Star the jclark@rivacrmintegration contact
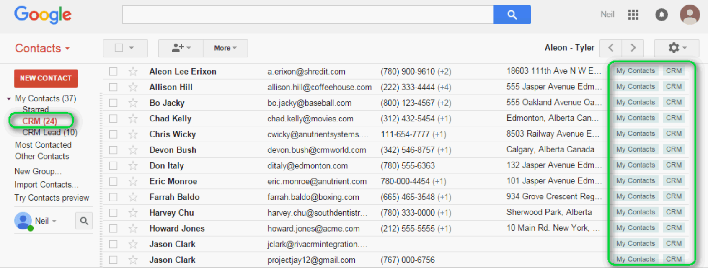Image resolution: width=708 pixels, height=268 pixels. point(133,244)
